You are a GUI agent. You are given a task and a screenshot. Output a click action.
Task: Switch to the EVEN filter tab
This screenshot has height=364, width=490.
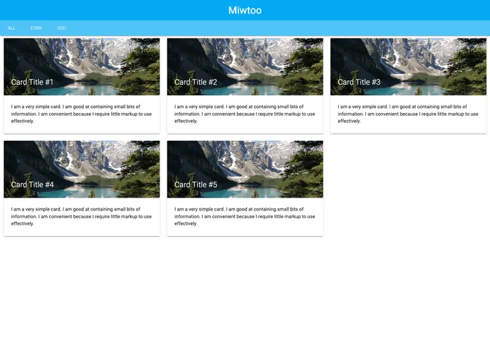(x=36, y=28)
